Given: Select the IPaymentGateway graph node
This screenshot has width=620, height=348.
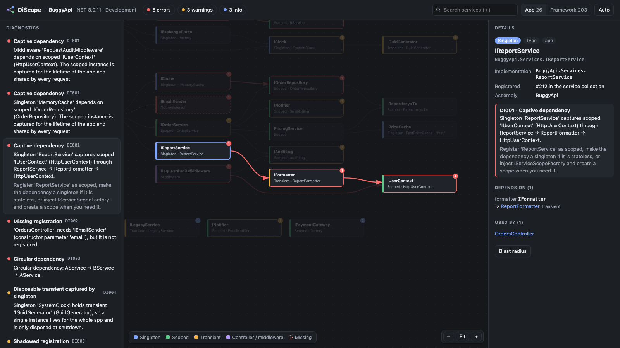Looking at the screenshot, I should (327, 228).
